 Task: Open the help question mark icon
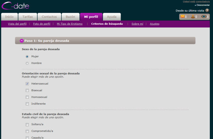pos(207,10)
